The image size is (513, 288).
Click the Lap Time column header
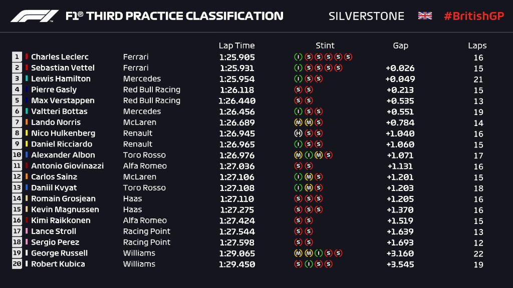click(x=236, y=45)
